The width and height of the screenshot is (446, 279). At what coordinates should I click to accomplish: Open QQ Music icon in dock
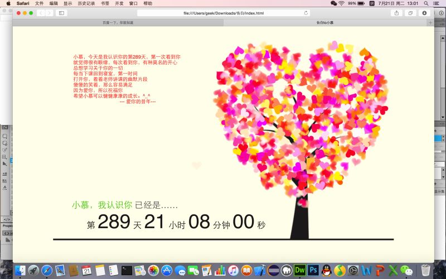tap(340, 270)
